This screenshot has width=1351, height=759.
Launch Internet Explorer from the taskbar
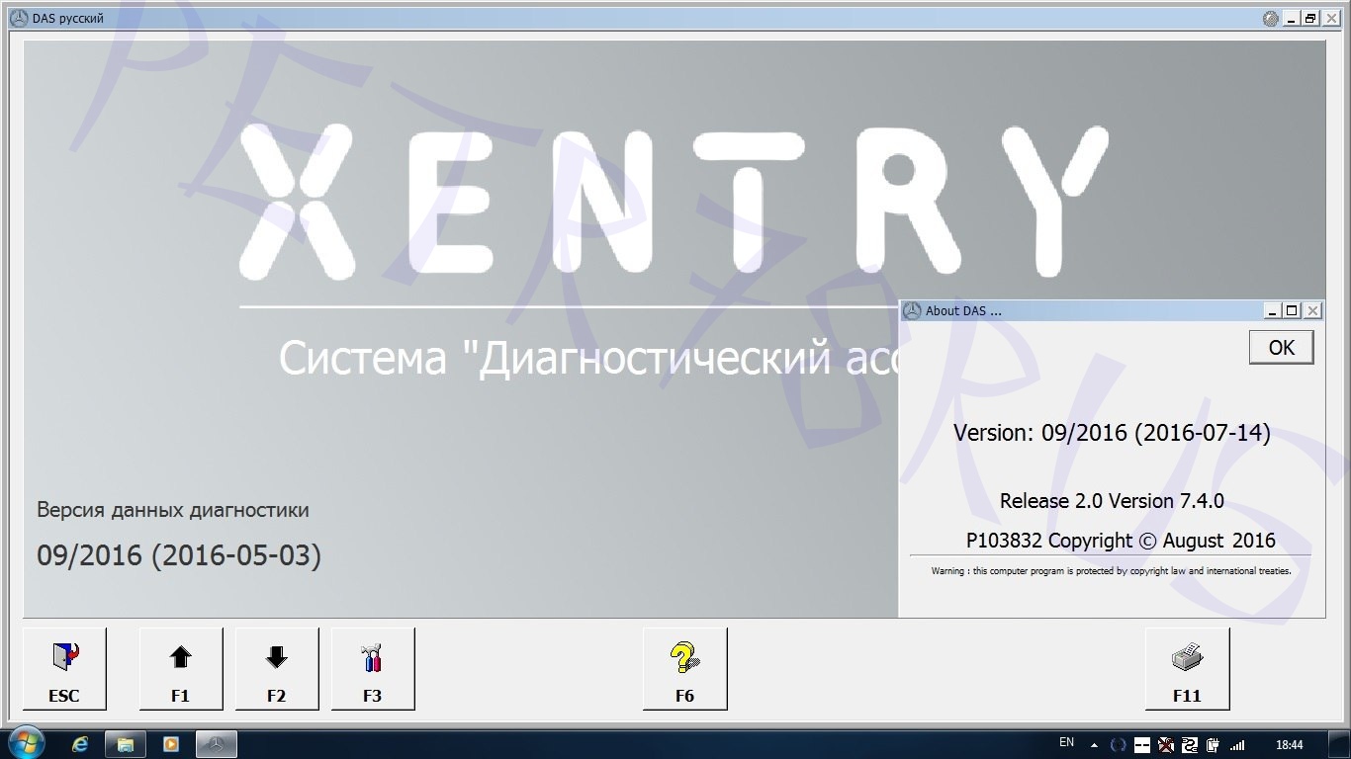coord(81,744)
